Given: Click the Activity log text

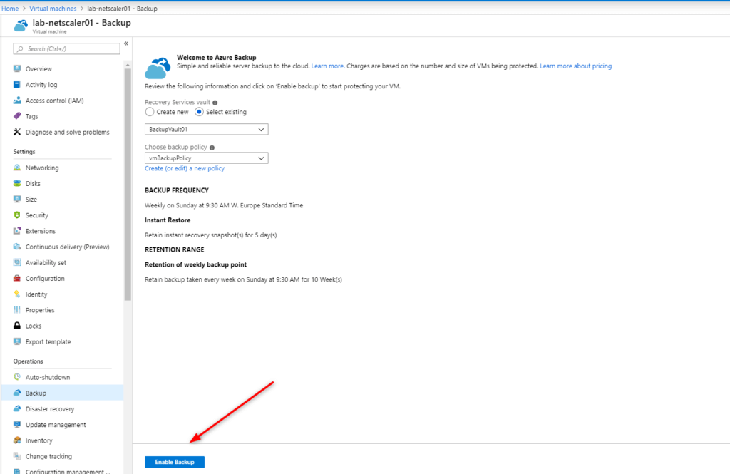Looking at the screenshot, I should pos(41,85).
